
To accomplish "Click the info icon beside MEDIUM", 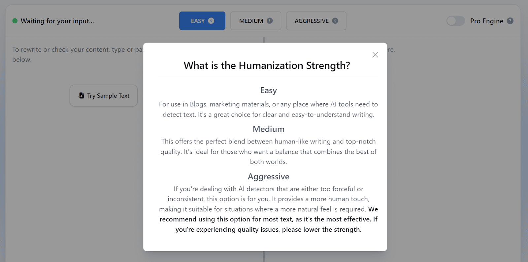I will [x=270, y=21].
